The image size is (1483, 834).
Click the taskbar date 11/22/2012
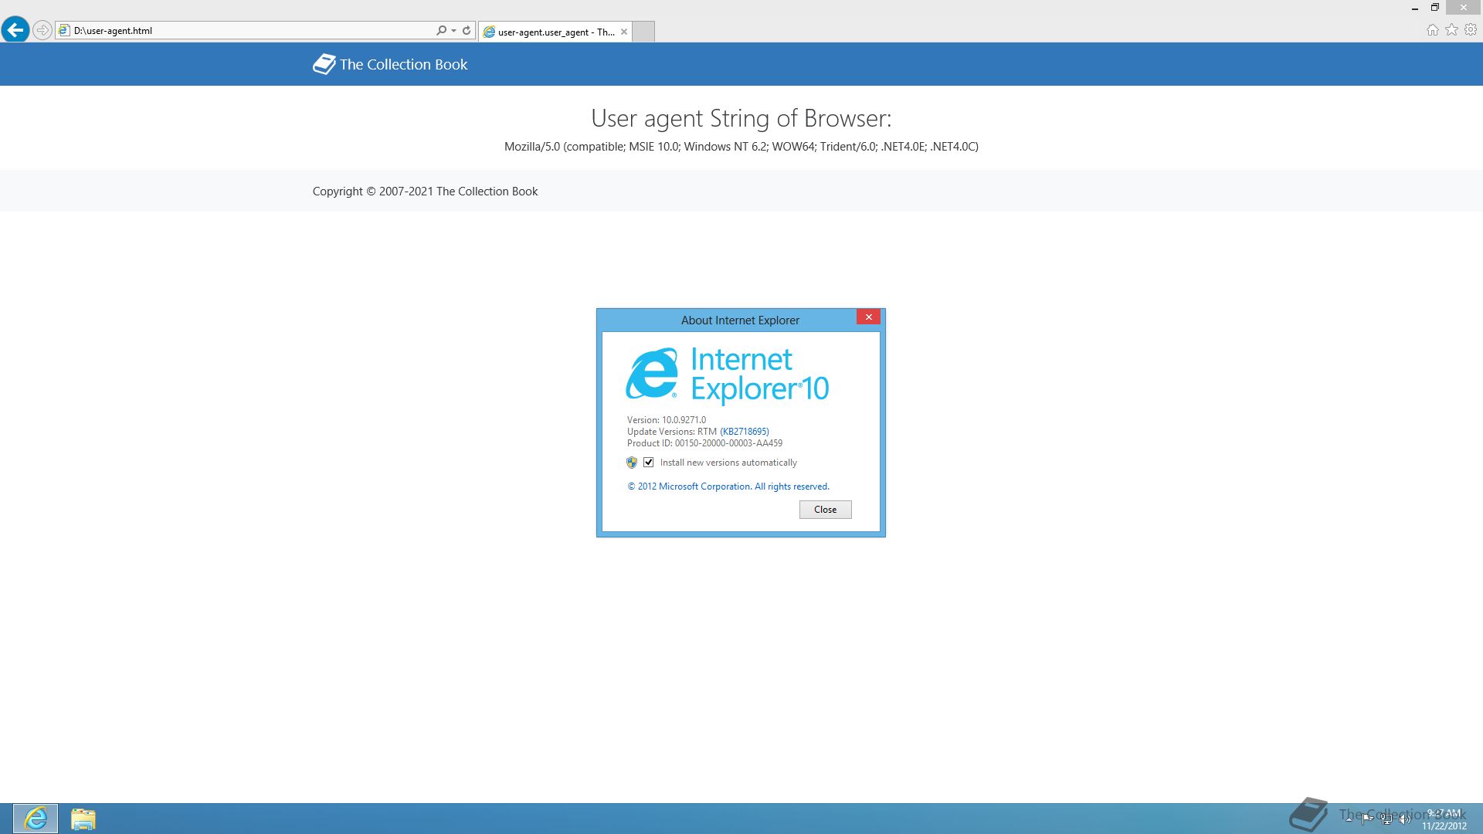click(x=1444, y=826)
